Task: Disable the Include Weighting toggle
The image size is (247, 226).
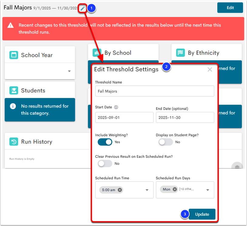Action: pyautogui.click(x=105, y=142)
